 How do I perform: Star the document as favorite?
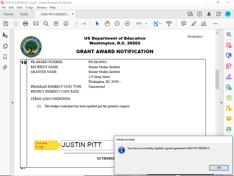[16, 23]
